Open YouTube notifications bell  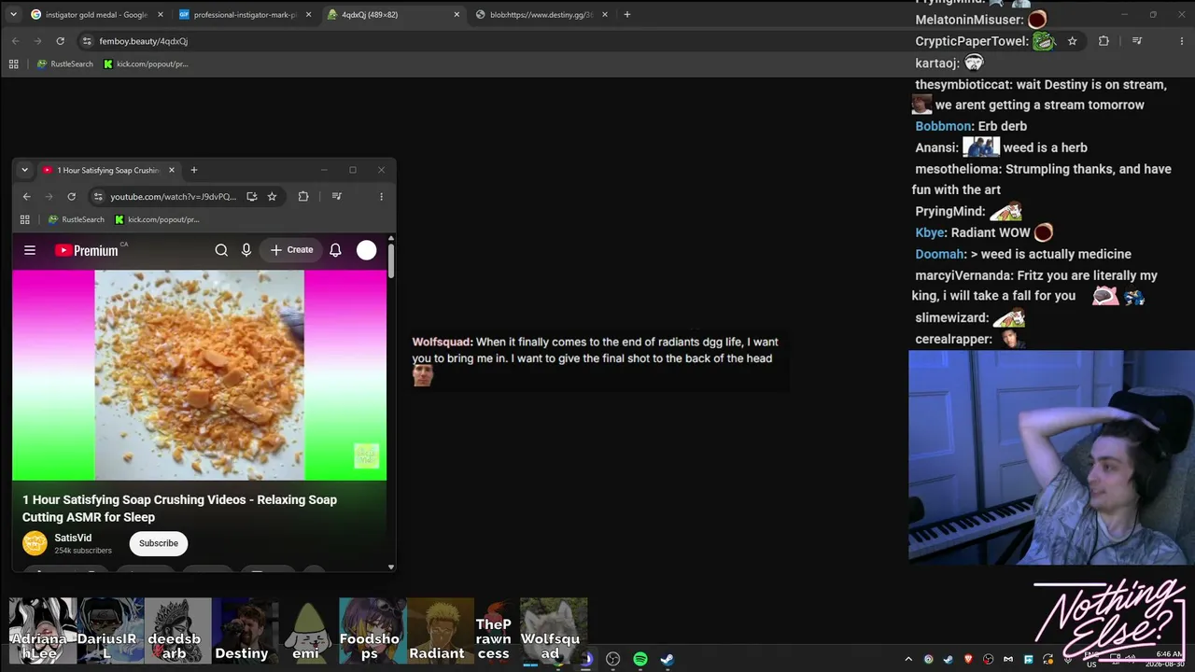[335, 250]
